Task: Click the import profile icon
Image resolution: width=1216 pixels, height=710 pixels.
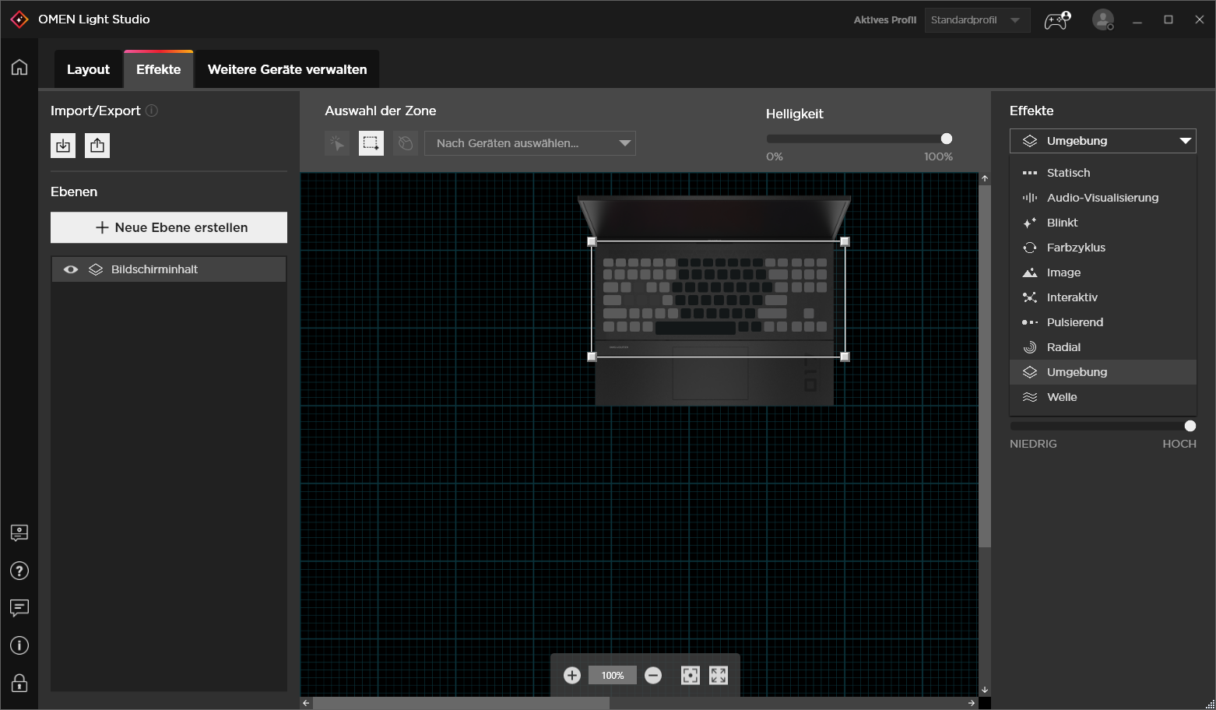Action: [63, 146]
